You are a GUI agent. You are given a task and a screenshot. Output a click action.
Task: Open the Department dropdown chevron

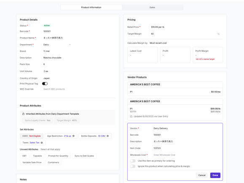(x=70, y=45)
